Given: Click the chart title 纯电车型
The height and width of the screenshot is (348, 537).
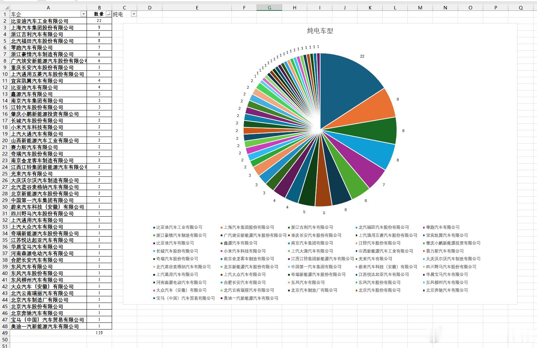Looking at the screenshot, I should coord(320,31).
